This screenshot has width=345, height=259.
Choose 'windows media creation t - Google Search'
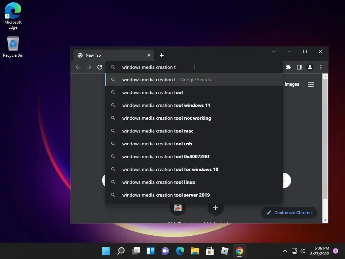(x=194, y=80)
